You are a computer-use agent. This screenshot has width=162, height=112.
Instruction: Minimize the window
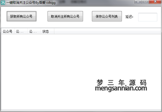pos(138,2)
